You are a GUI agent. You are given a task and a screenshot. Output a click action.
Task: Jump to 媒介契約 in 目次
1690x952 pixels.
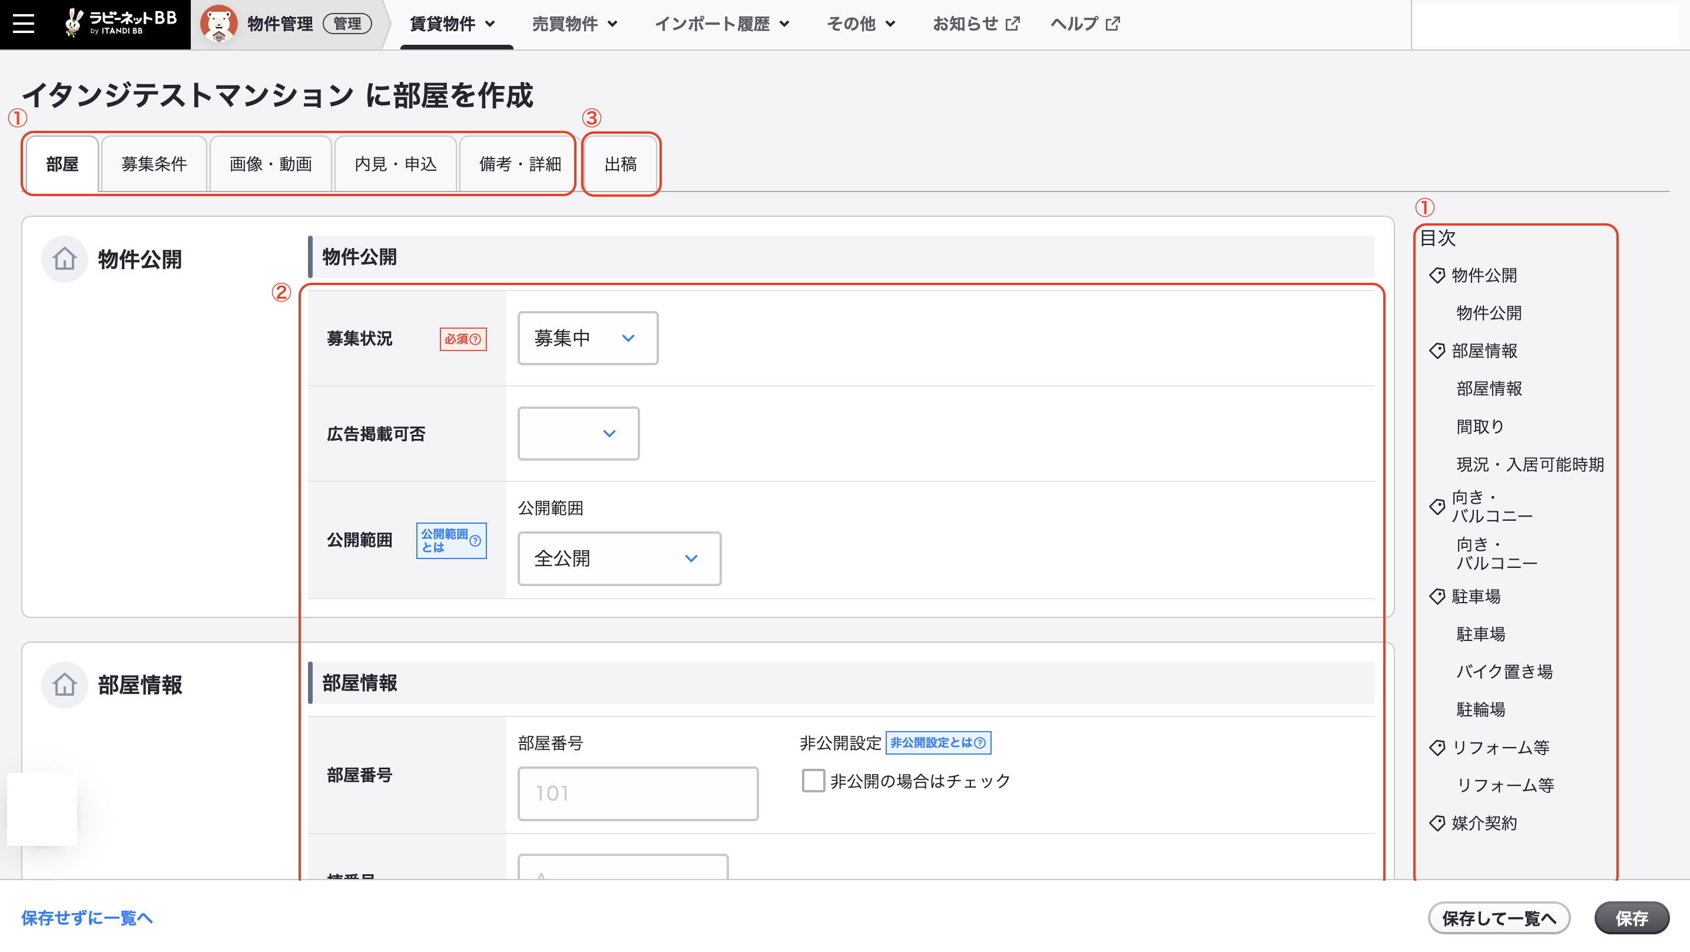[1484, 822]
